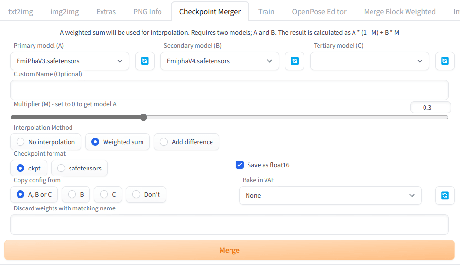Viewport: 460px width, 265px height.
Task: Refresh the Primary model (A) list
Action: pyautogui.click(x=144, y=61)
